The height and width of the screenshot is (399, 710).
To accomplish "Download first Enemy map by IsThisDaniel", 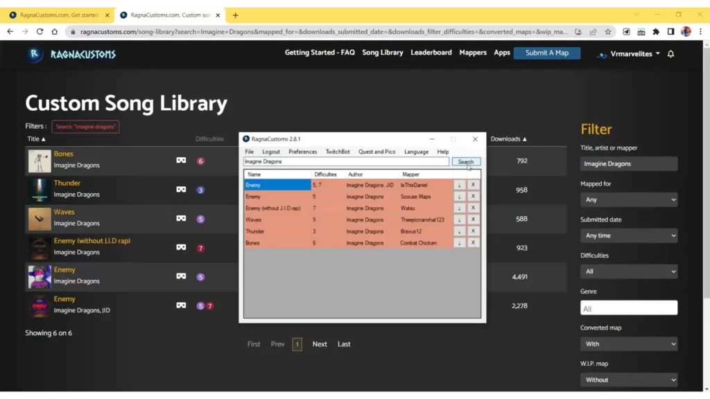I will tap(459, 185).
